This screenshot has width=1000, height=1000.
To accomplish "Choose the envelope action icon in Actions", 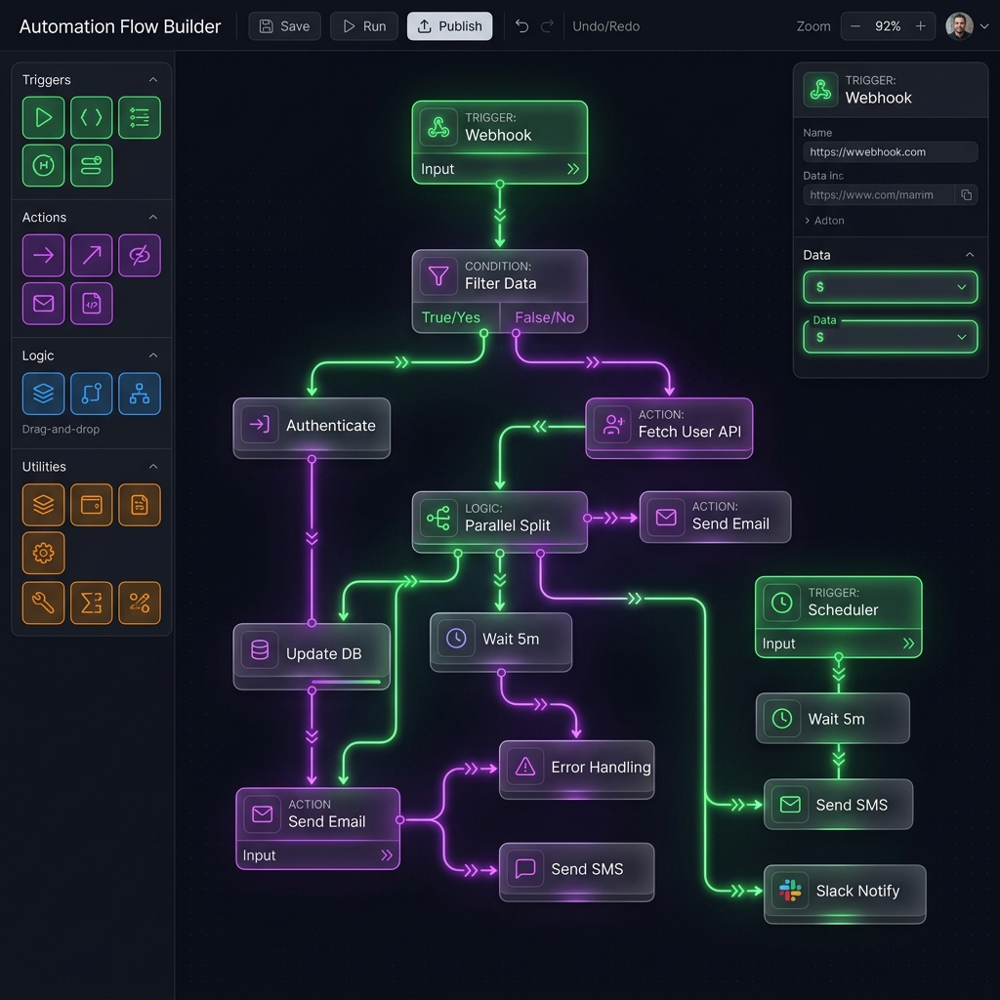I will [x=43, y=304].
